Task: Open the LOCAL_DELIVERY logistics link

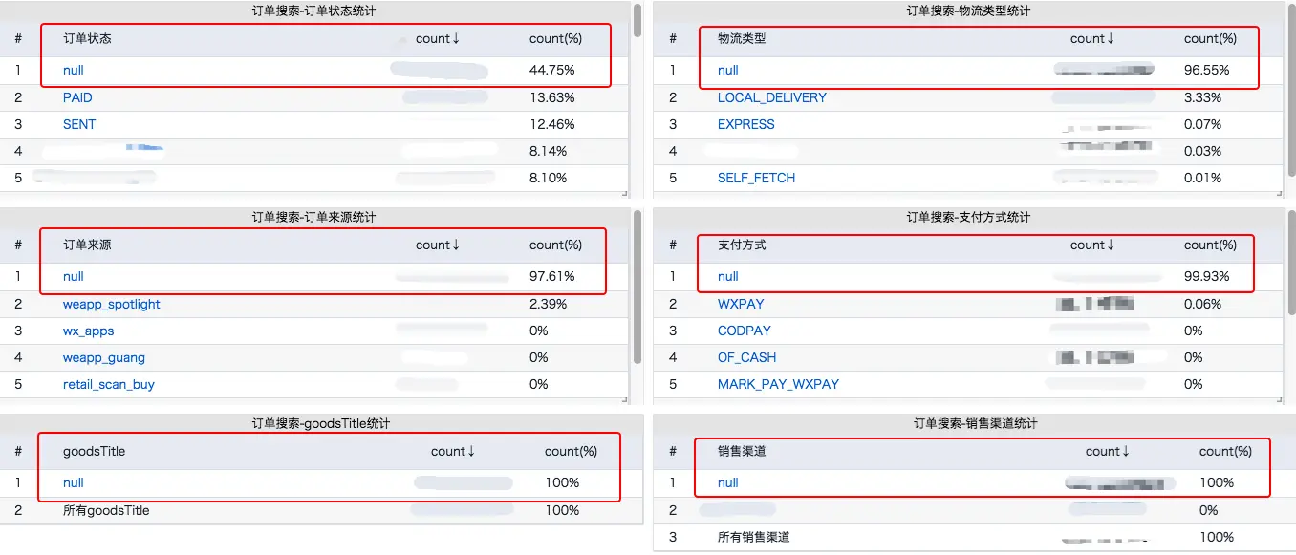Action: pyautogui.click(x=771, y=97)
